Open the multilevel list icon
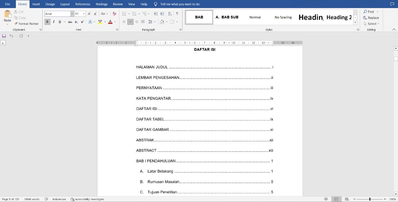Viewport: 398px width, 202px height. (x=144, y=14)
